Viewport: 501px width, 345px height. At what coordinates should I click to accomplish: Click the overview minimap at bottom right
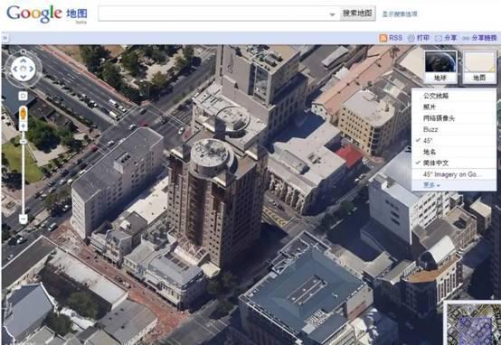click(x=473, y=323)
